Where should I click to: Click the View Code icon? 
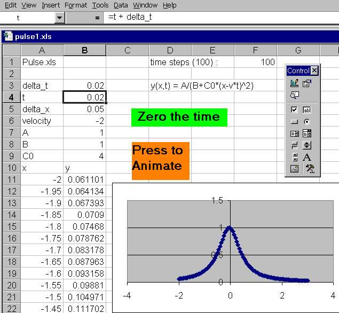pyautogui.click(x=294, y=95)
